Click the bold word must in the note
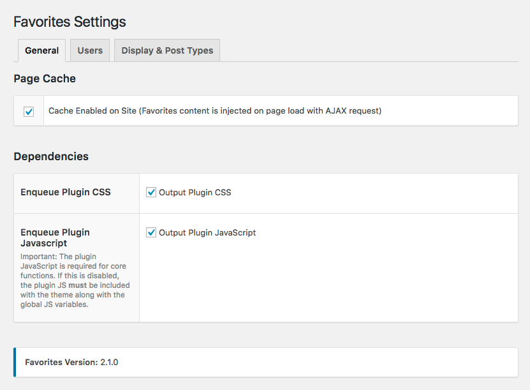Viewport: 530px width, 390px height. pos(78,285)
